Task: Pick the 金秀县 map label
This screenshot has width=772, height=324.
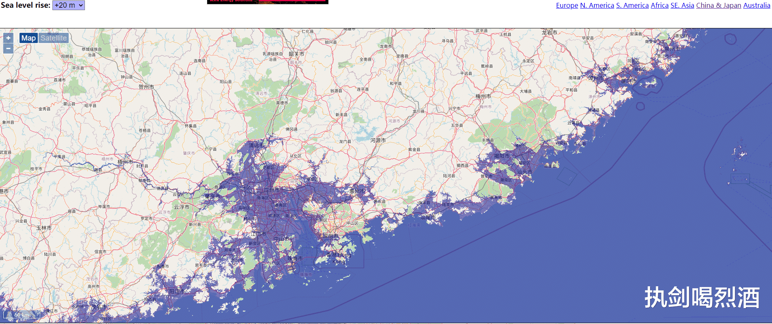Action: (x=44, y=109)
